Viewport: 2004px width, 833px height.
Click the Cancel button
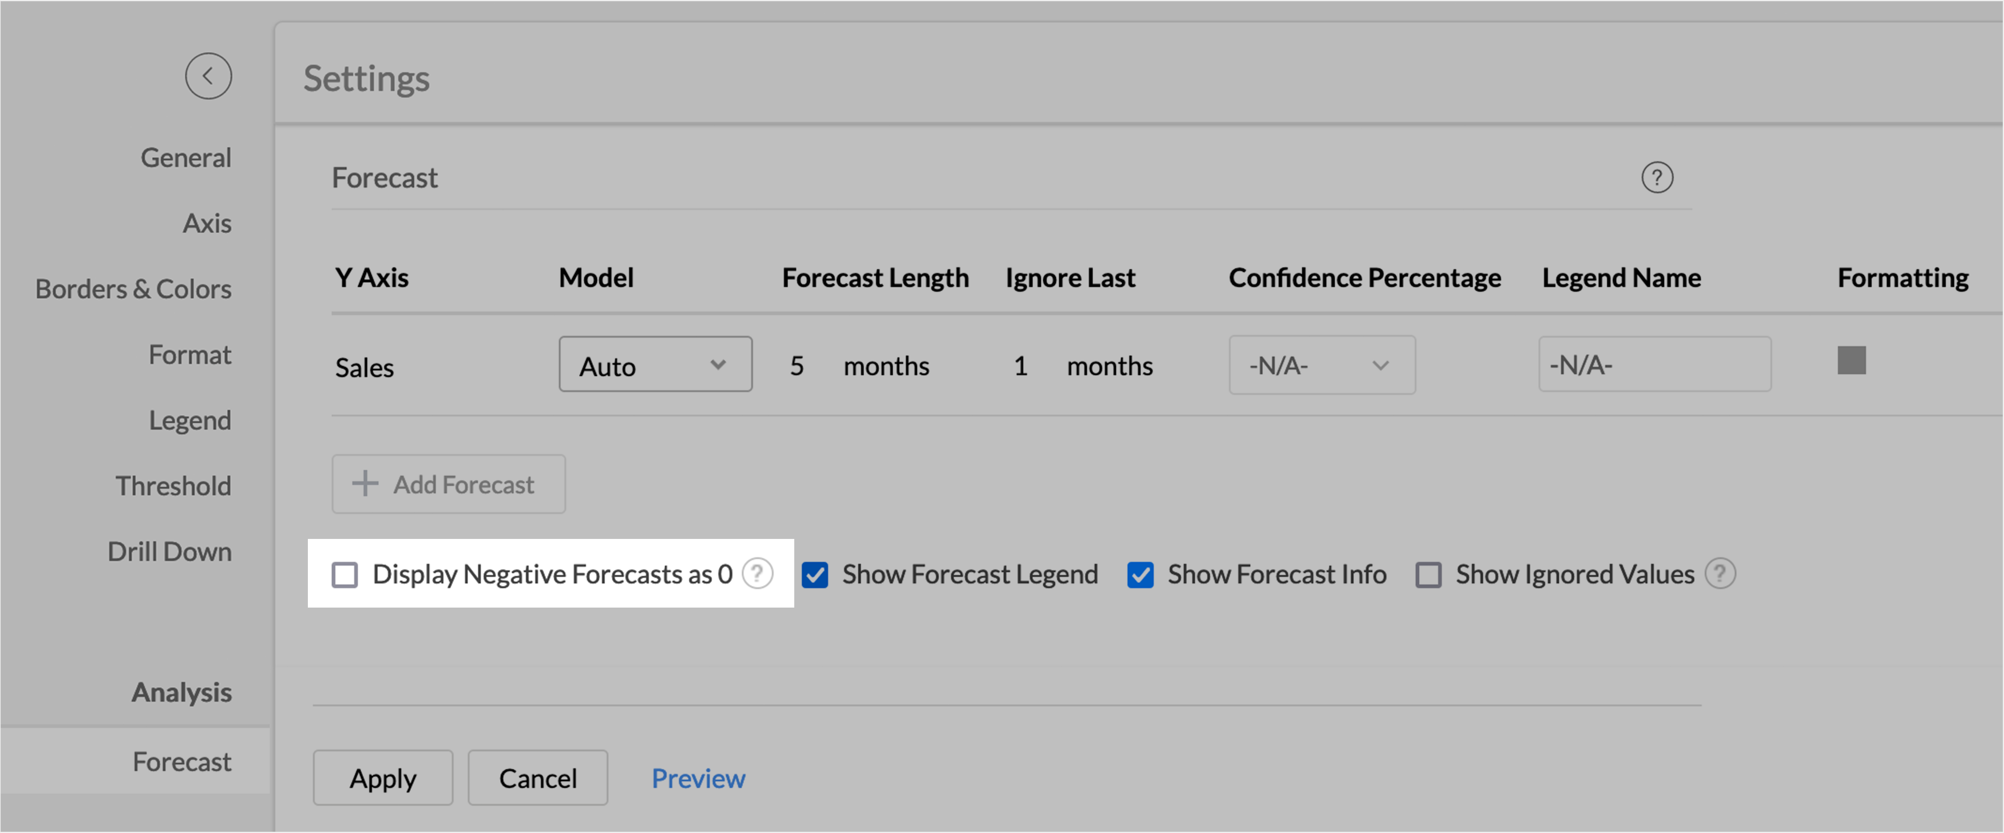(537, 778)
